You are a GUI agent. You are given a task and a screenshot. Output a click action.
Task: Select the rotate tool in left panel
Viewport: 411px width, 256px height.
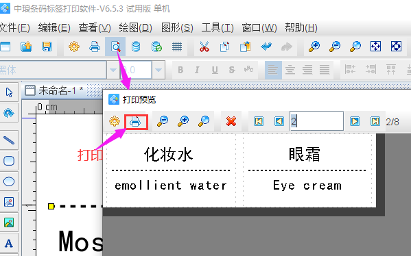[x=9, y=113]
